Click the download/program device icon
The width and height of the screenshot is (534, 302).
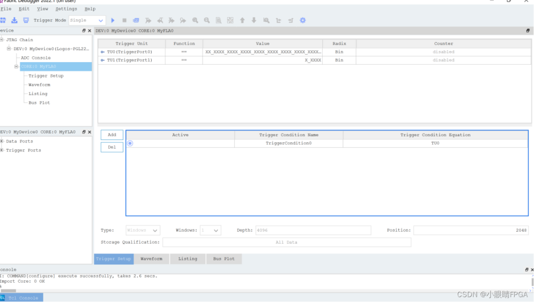14,20
